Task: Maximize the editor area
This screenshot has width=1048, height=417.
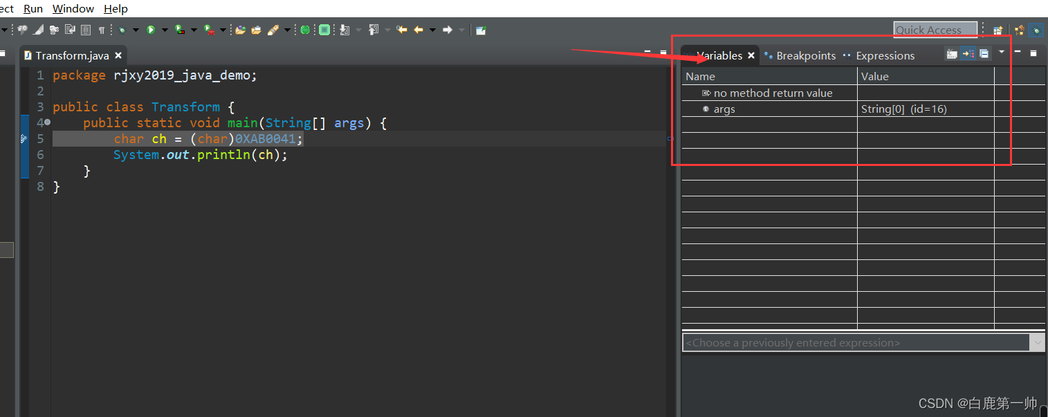Action: click(663, 53)
